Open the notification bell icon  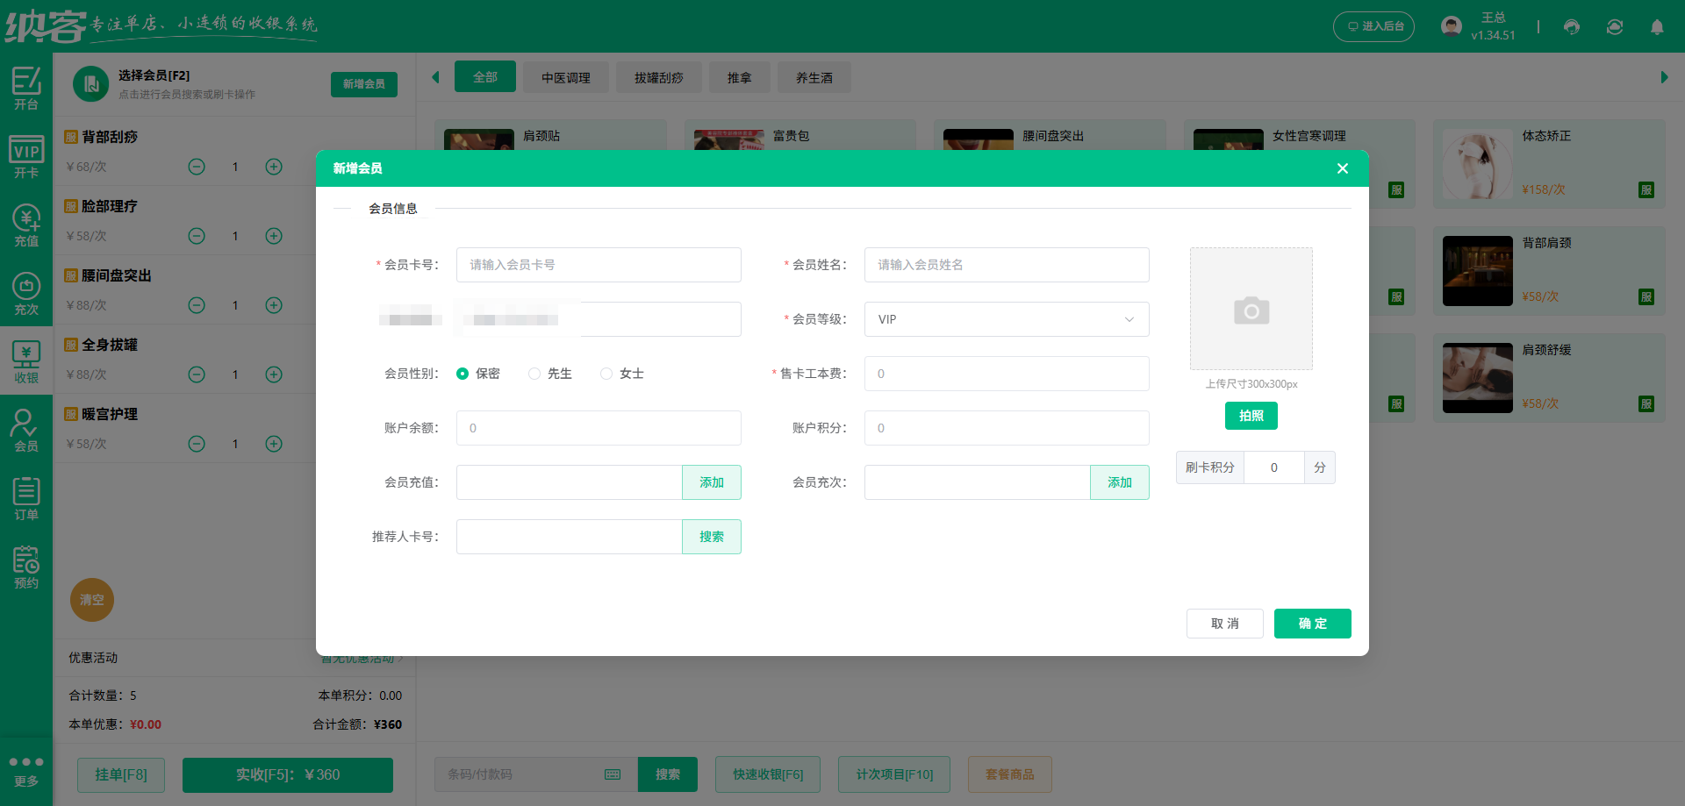point(1657,27)
